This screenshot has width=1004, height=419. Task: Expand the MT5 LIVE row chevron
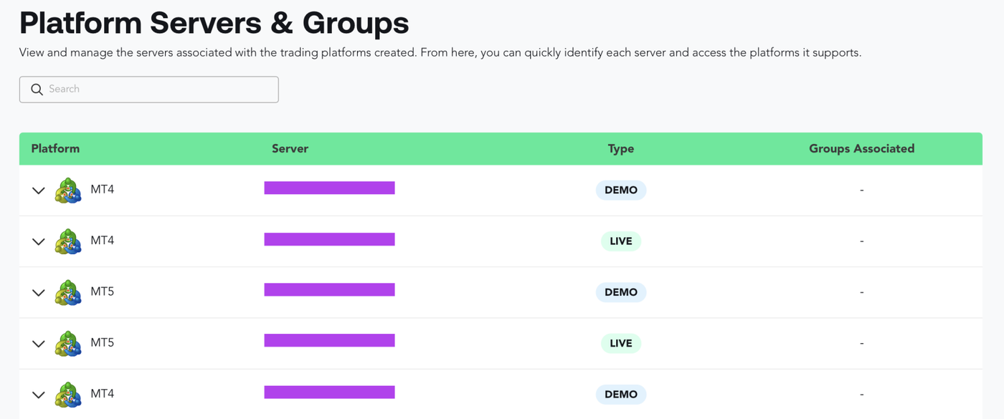click(x=39, y=344)
